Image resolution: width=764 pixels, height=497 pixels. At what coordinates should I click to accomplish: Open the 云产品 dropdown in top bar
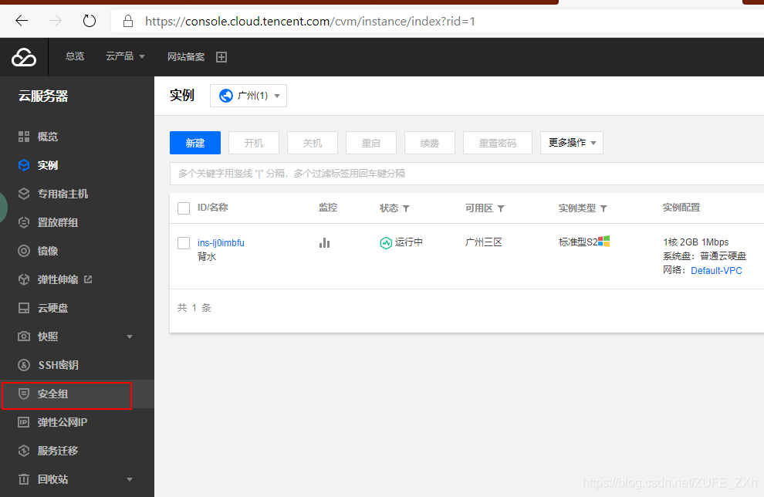pyautogui.click(x=125, y=56)
